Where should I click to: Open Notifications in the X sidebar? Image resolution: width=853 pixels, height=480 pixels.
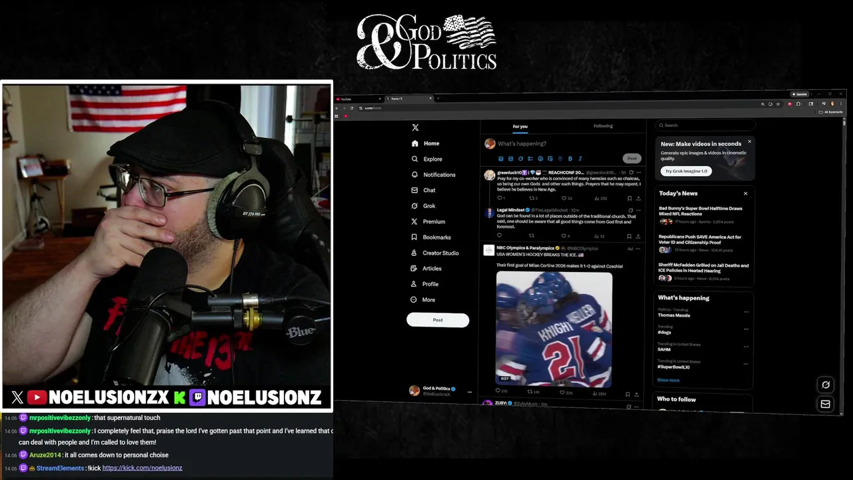tap(433, 175)
